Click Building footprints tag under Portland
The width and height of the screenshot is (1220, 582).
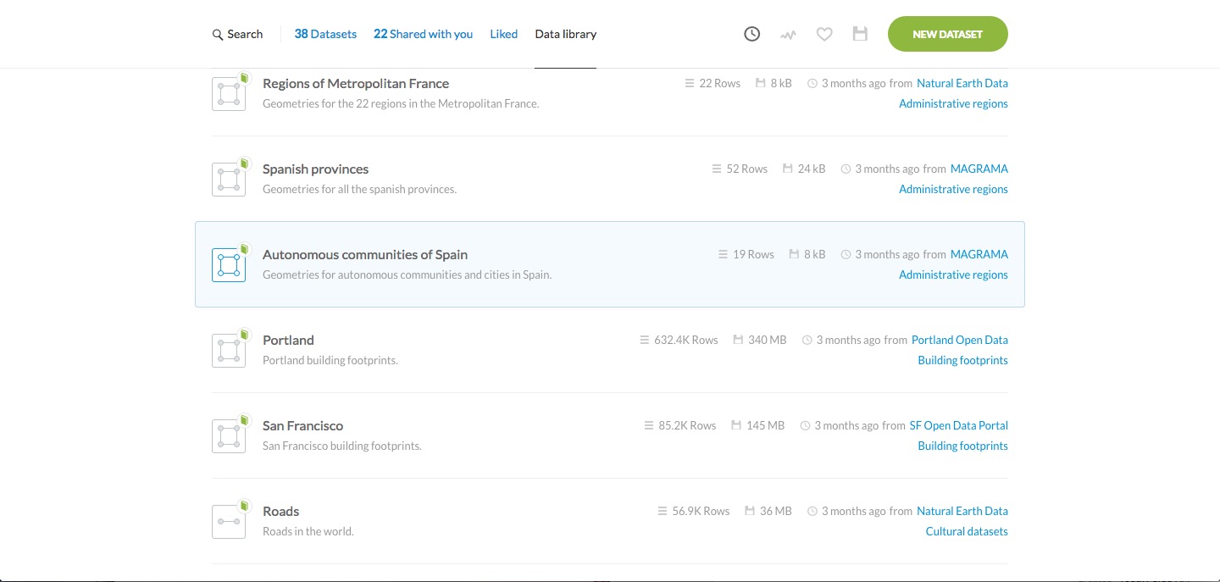[962, 361]
